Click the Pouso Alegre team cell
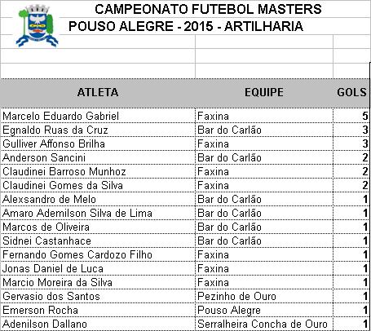Viewport: 371px width, 331px height. point(264,310)
